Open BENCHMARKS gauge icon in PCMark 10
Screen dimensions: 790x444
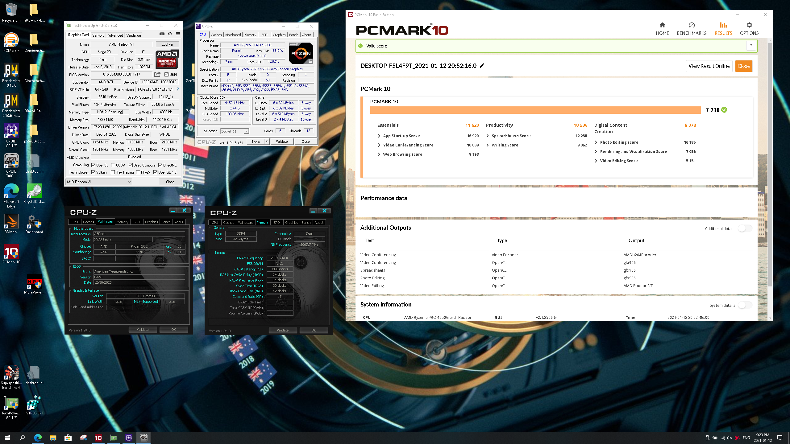(692, 25)
